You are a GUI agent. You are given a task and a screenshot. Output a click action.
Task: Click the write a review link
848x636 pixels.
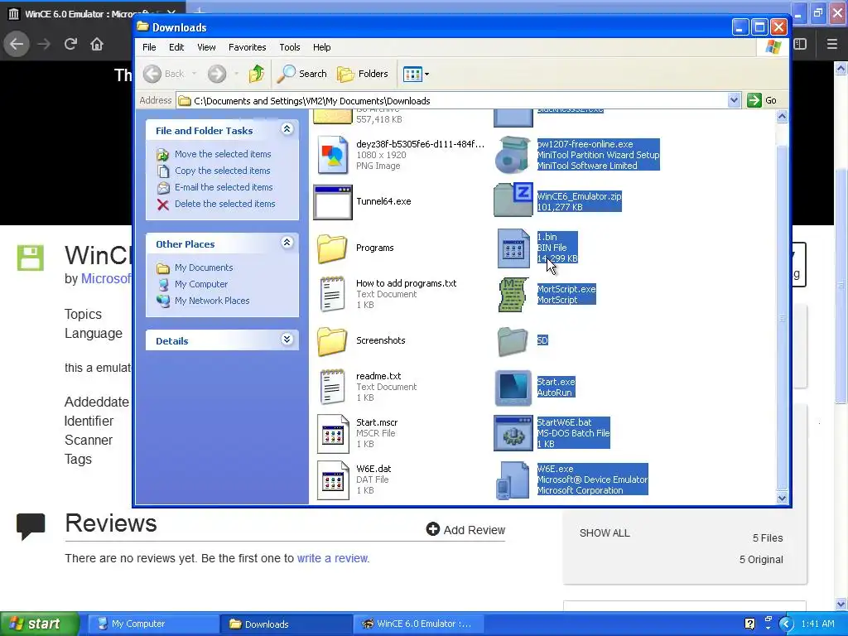pyautogui.click(x=332, y=558)
